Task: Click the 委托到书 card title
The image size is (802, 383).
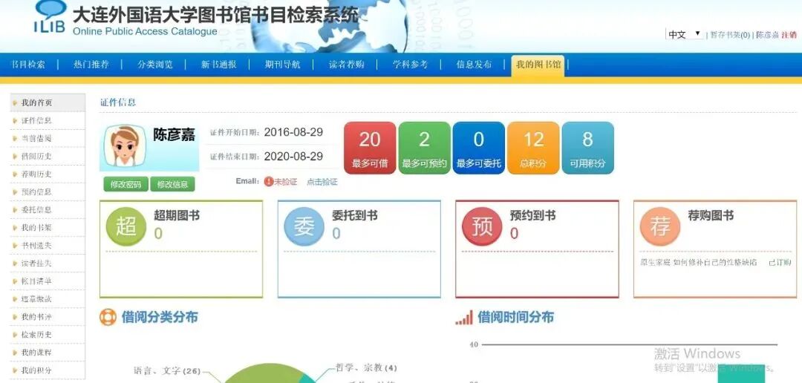Action: pyautogui.click(x=354, y=215)
